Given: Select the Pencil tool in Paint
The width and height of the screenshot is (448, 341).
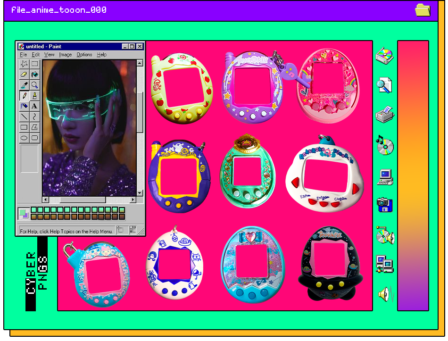Looking at the screenshot, I should tap(24, 95).
